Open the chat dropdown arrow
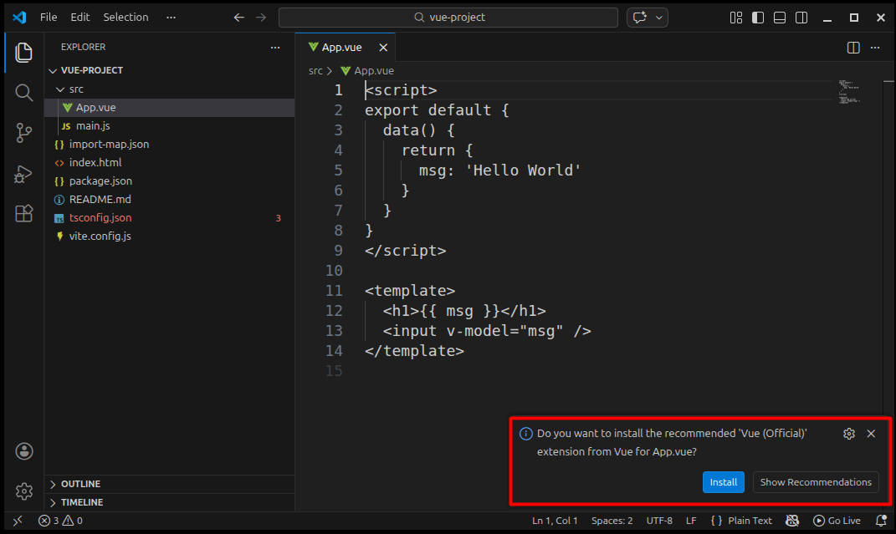The height and width of the screenshot is (534, 896). 659,18
